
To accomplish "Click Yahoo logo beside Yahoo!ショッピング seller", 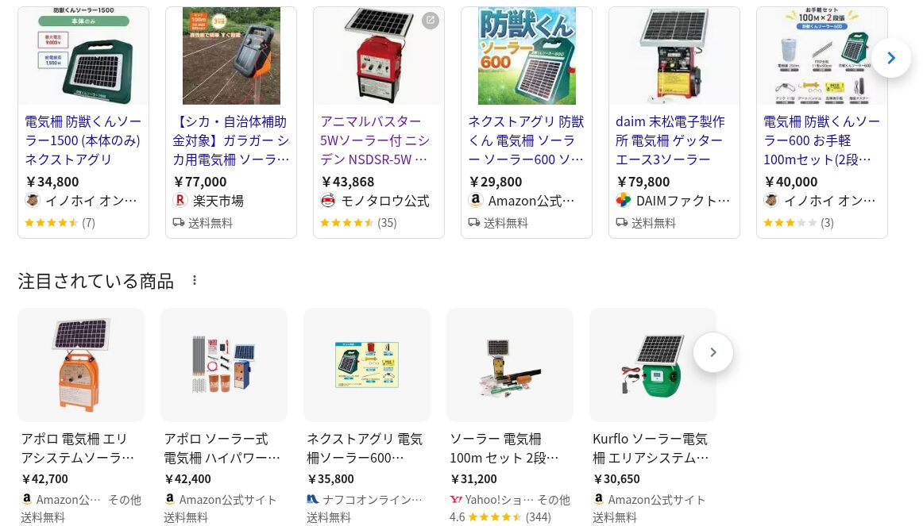I will [x=456, y=500].
